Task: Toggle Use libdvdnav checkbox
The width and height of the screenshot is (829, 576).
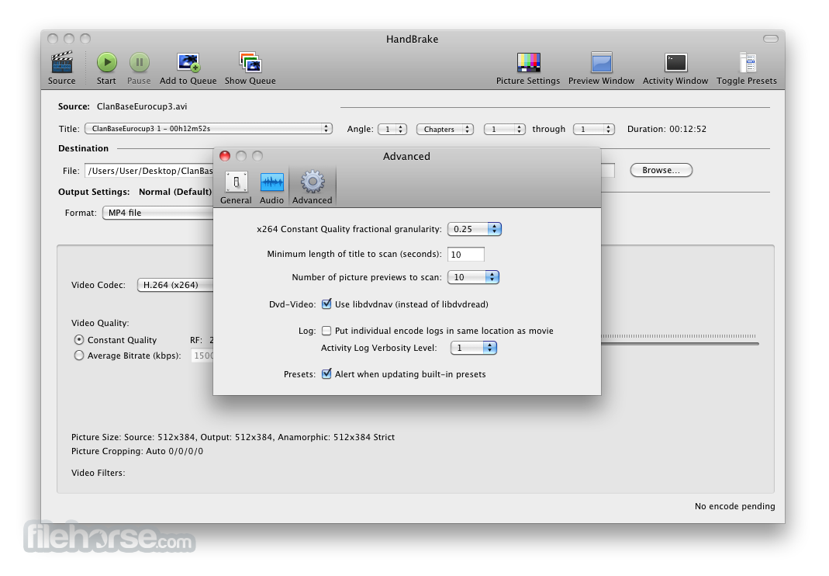Action: coord(326,304)
